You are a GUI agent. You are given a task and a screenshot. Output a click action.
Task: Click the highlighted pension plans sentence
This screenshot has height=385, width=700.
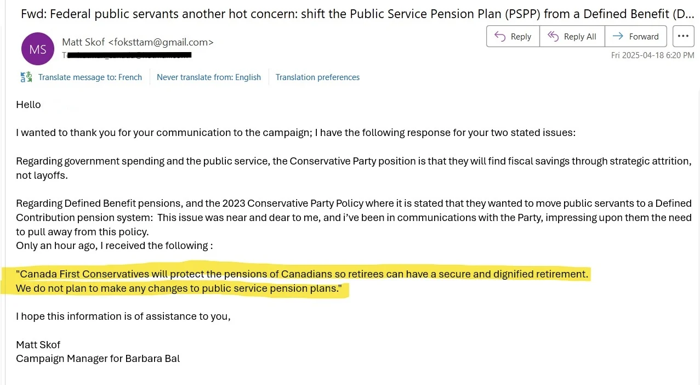[179, 288]
